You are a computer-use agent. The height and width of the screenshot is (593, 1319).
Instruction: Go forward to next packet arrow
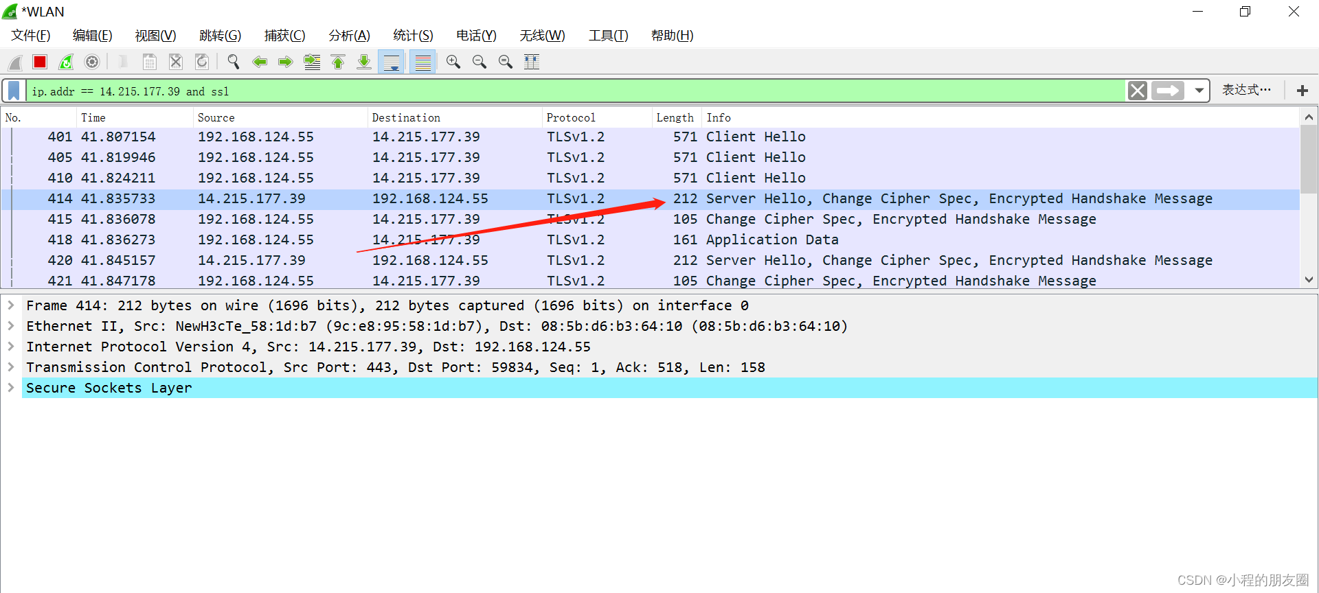click(286, 62)
